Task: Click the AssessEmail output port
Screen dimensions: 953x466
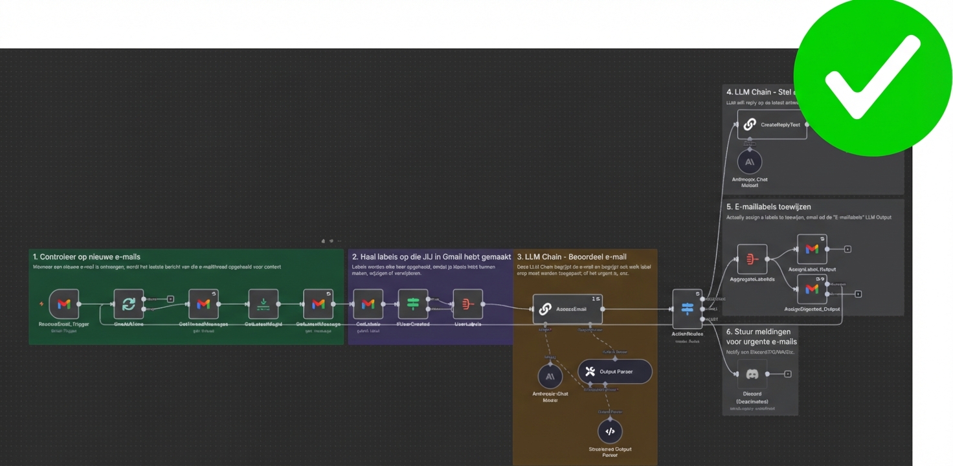Action: pyautogui.click(x=603, y=309)
